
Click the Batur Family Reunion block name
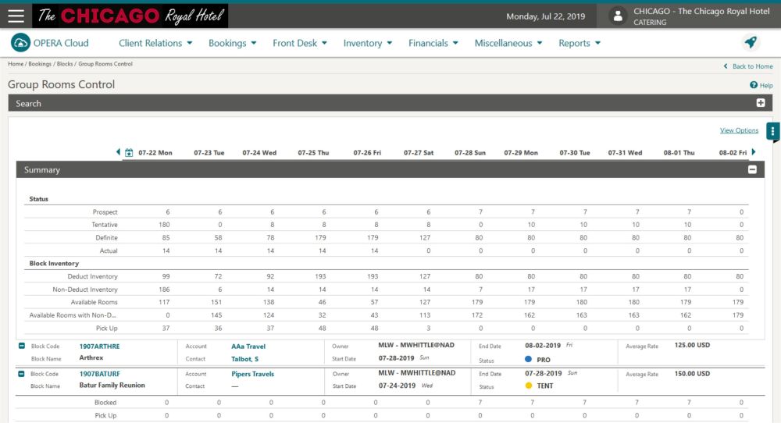tap(112, 386)
